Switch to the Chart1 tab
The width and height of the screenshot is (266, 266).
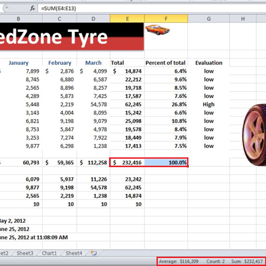pos(49,253)
